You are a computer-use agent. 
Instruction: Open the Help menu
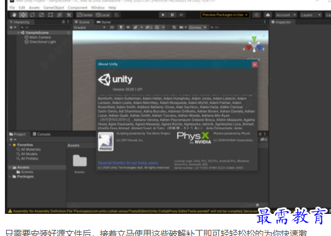click(112, 7)
